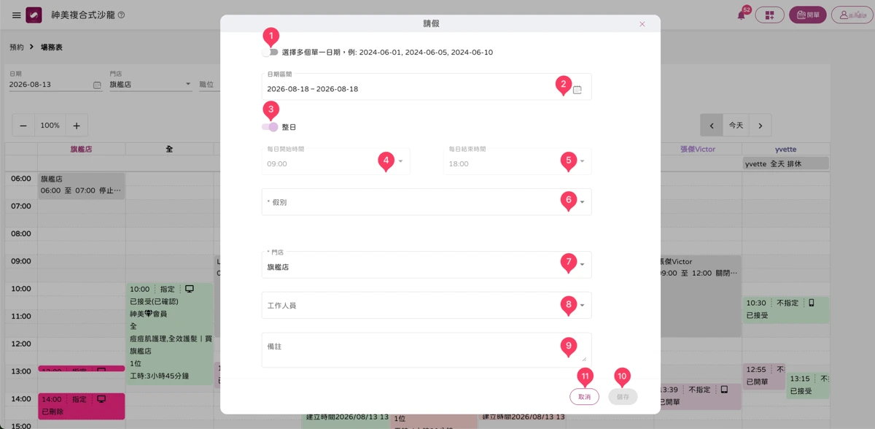Click the 今天 today button
This screenshot has width=875, height=429.
point(736,125)
